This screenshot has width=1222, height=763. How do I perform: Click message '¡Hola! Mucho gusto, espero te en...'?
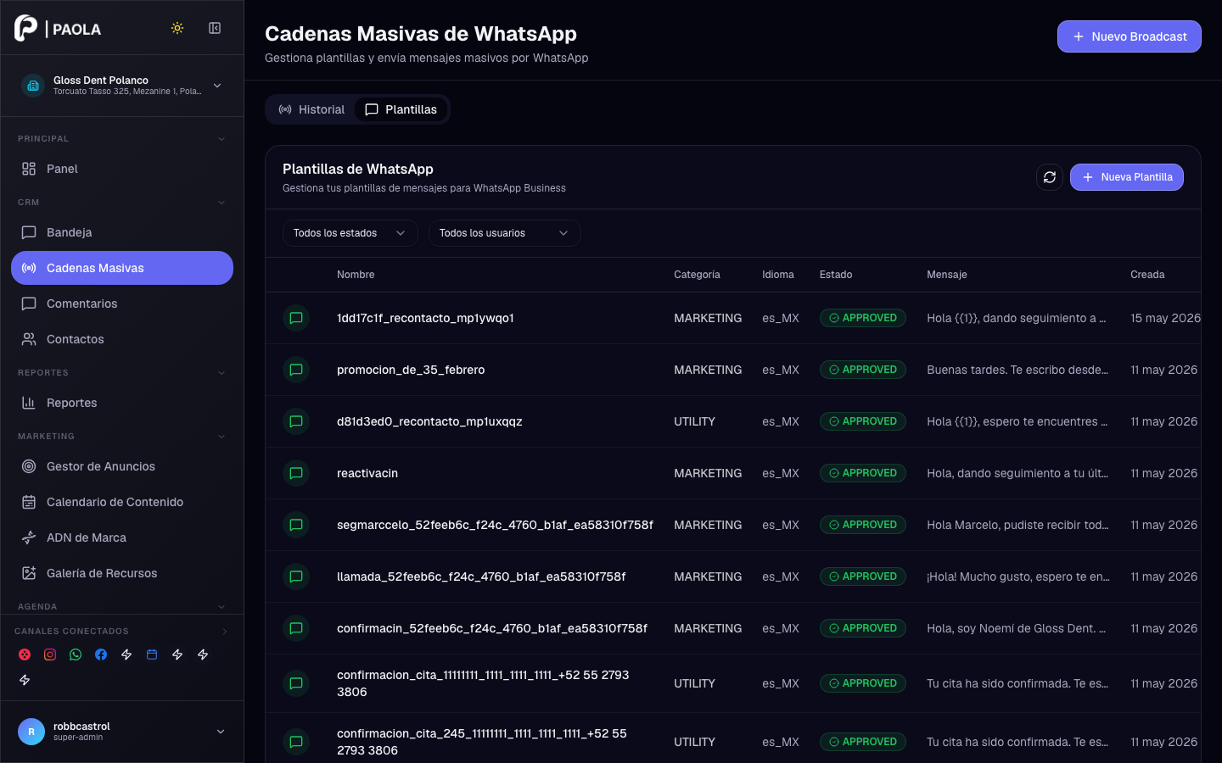coord(1018,576)
